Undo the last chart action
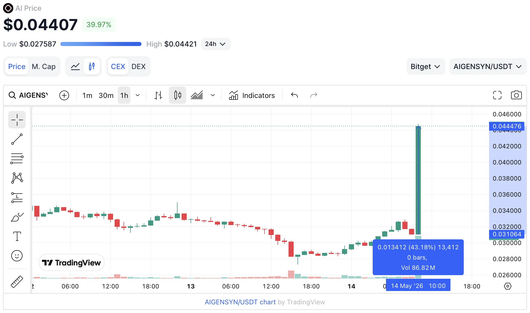 294,95
